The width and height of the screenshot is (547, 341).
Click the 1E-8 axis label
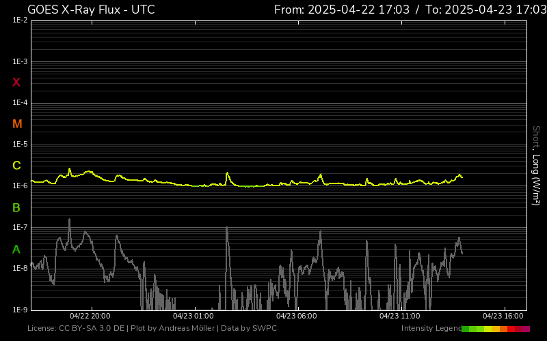[20, 268]
